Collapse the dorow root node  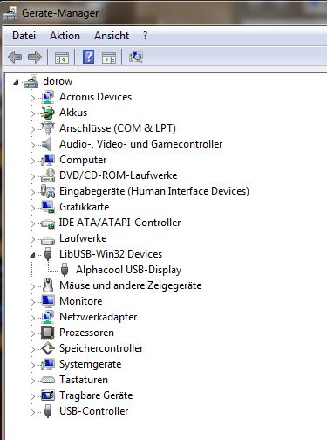coord(16,83)
